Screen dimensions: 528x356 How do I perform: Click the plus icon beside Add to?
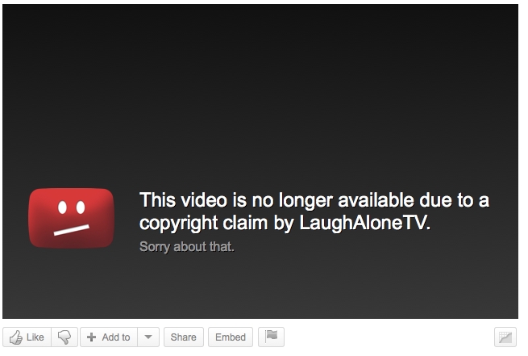[92, 337]
